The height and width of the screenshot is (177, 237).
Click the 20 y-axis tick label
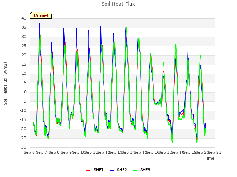24,55
